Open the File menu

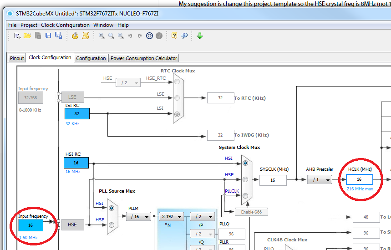(x=12, y=25)
